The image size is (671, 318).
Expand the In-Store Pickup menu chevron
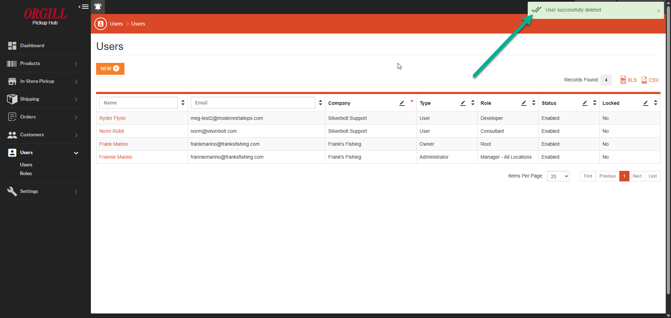click(x=76, y=82)
